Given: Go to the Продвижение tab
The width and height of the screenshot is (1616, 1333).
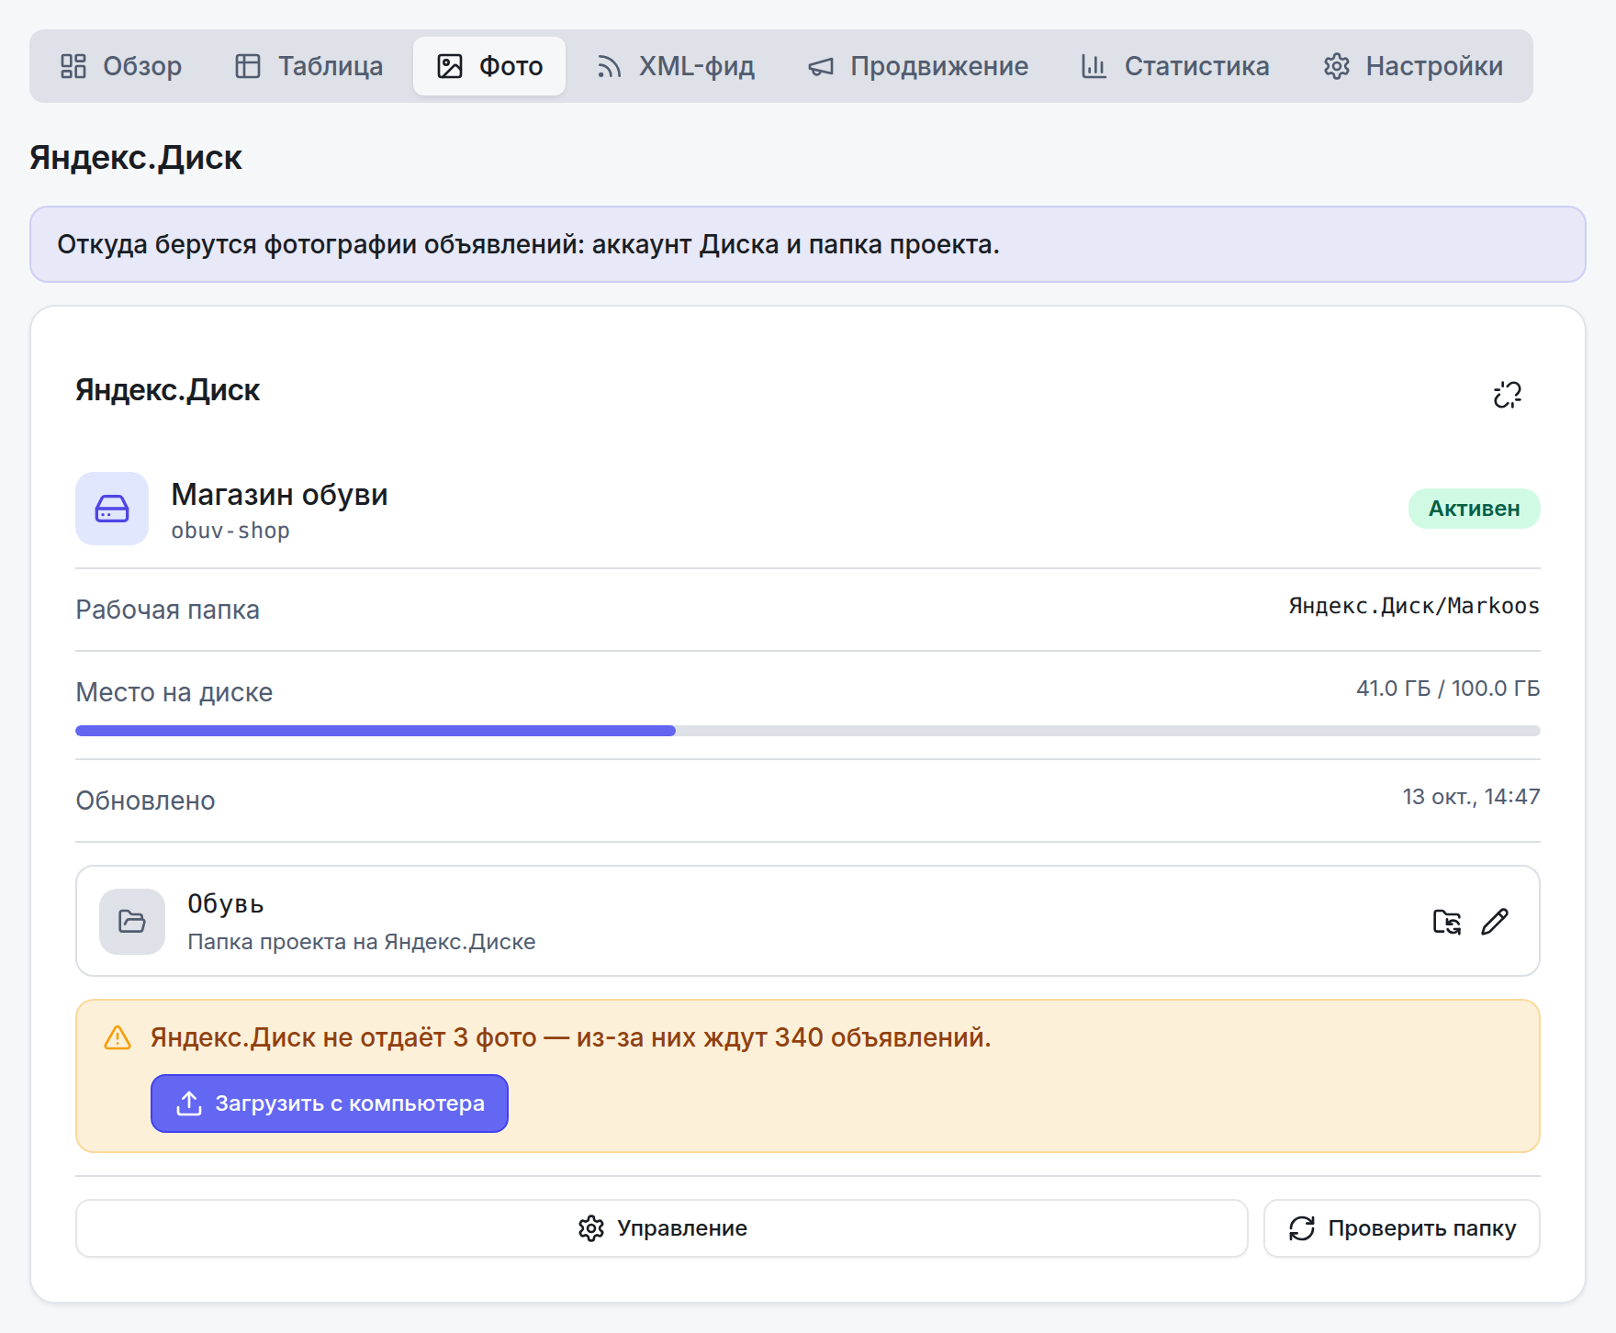Looking at the screenshot, I should coord(917,66).
